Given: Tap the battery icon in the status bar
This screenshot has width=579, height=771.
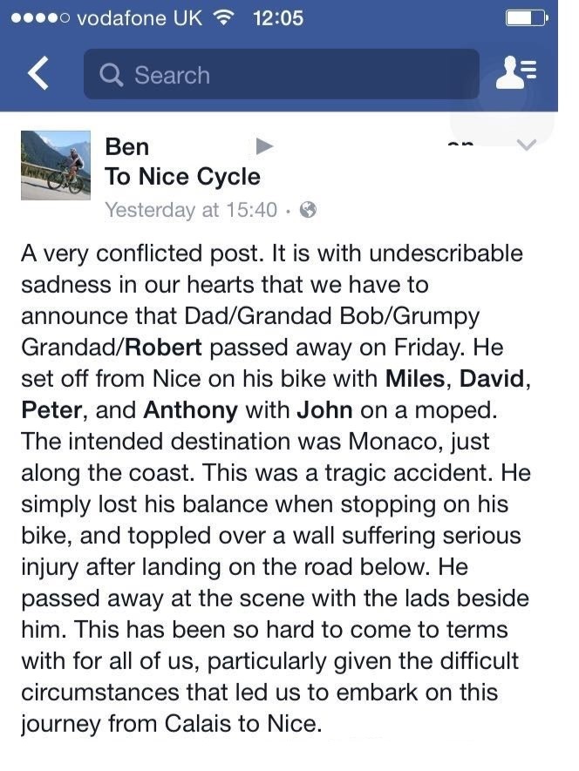Looking at the screenshot, I should (525, 17).
